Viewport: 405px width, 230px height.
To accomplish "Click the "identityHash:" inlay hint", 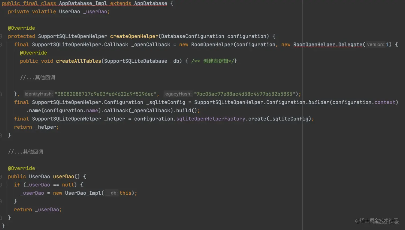I will coord(39,94).
